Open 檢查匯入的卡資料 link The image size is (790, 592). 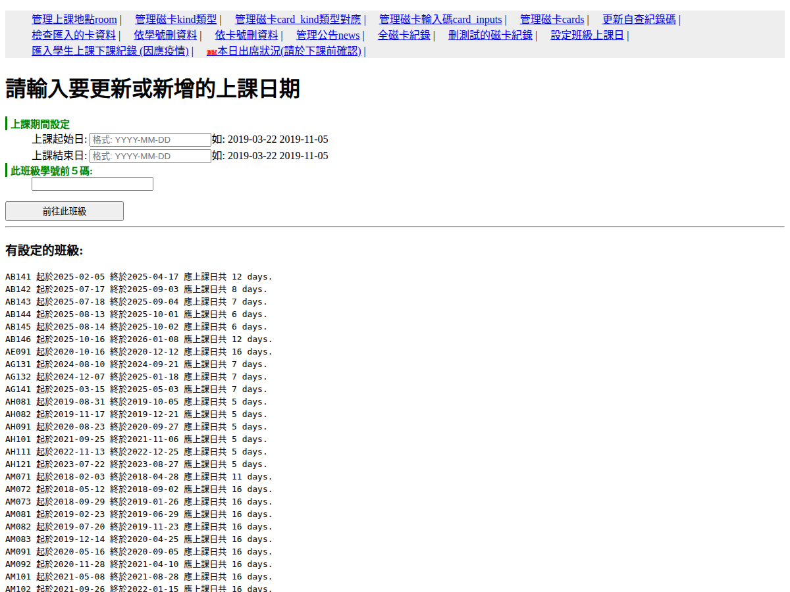(74, 36)
